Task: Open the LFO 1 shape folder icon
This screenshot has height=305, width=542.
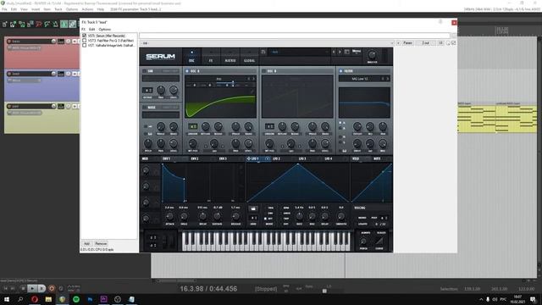Action: coord(253,208)
